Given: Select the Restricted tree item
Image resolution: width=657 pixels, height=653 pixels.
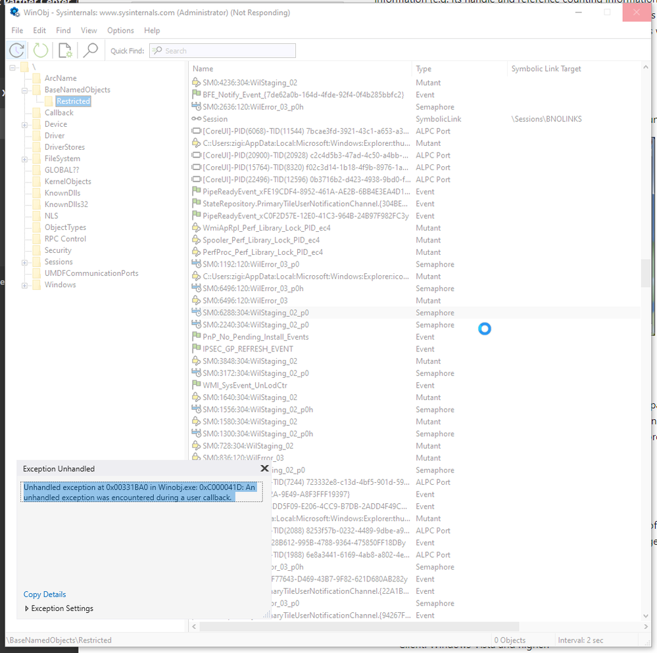Looking at the screenshot, I should tap(73, 101).
